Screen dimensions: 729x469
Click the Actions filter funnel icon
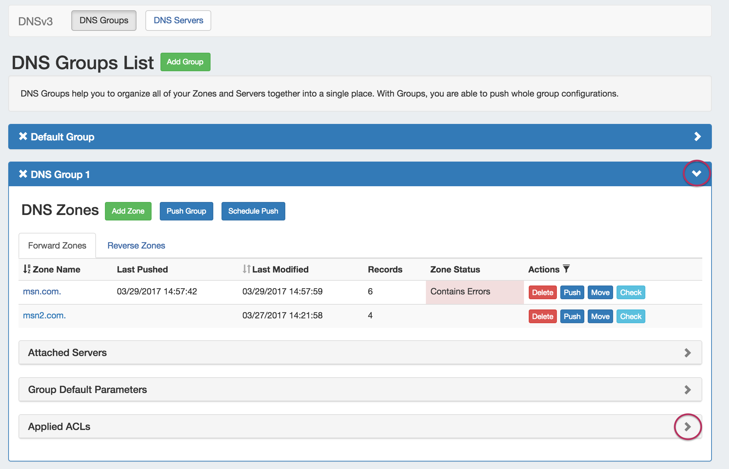coord(566,269)
